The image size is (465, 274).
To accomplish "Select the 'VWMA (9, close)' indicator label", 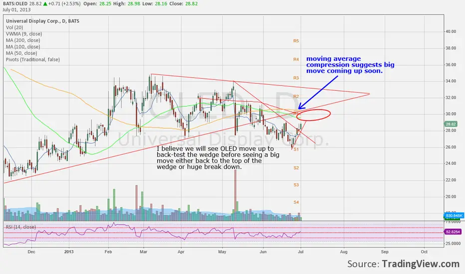I will click(24, 34).
